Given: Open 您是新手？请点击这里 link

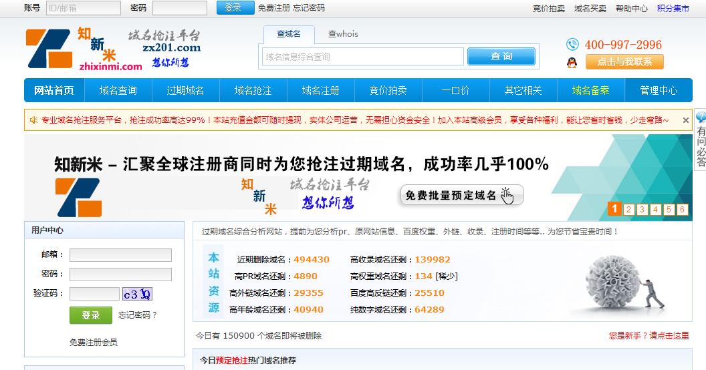Looking at the screenshot, I should pos(649,336).
